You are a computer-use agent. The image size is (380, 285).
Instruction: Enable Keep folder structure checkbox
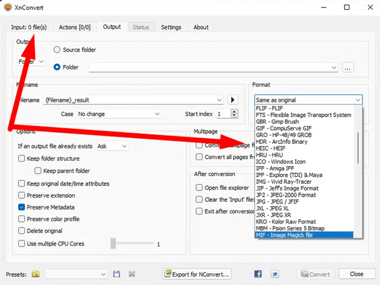point(22,158)
